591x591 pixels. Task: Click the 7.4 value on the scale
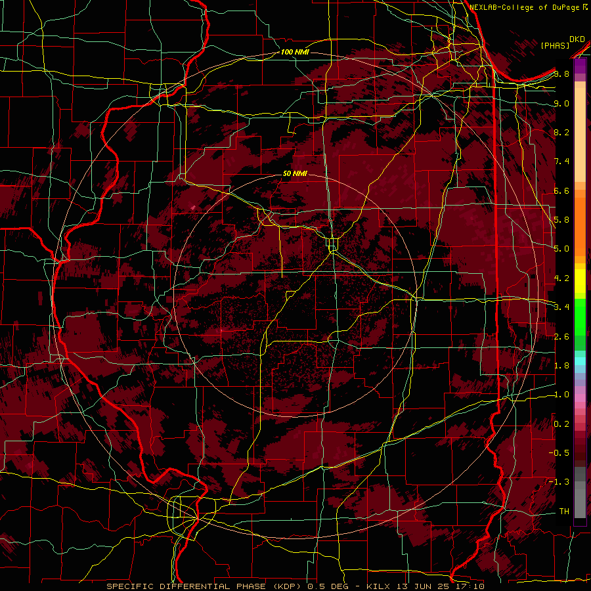[x=561, y=162]
